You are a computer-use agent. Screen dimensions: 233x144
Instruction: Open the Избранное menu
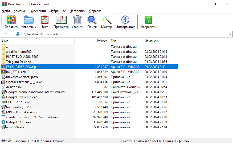tap(58, 11)
